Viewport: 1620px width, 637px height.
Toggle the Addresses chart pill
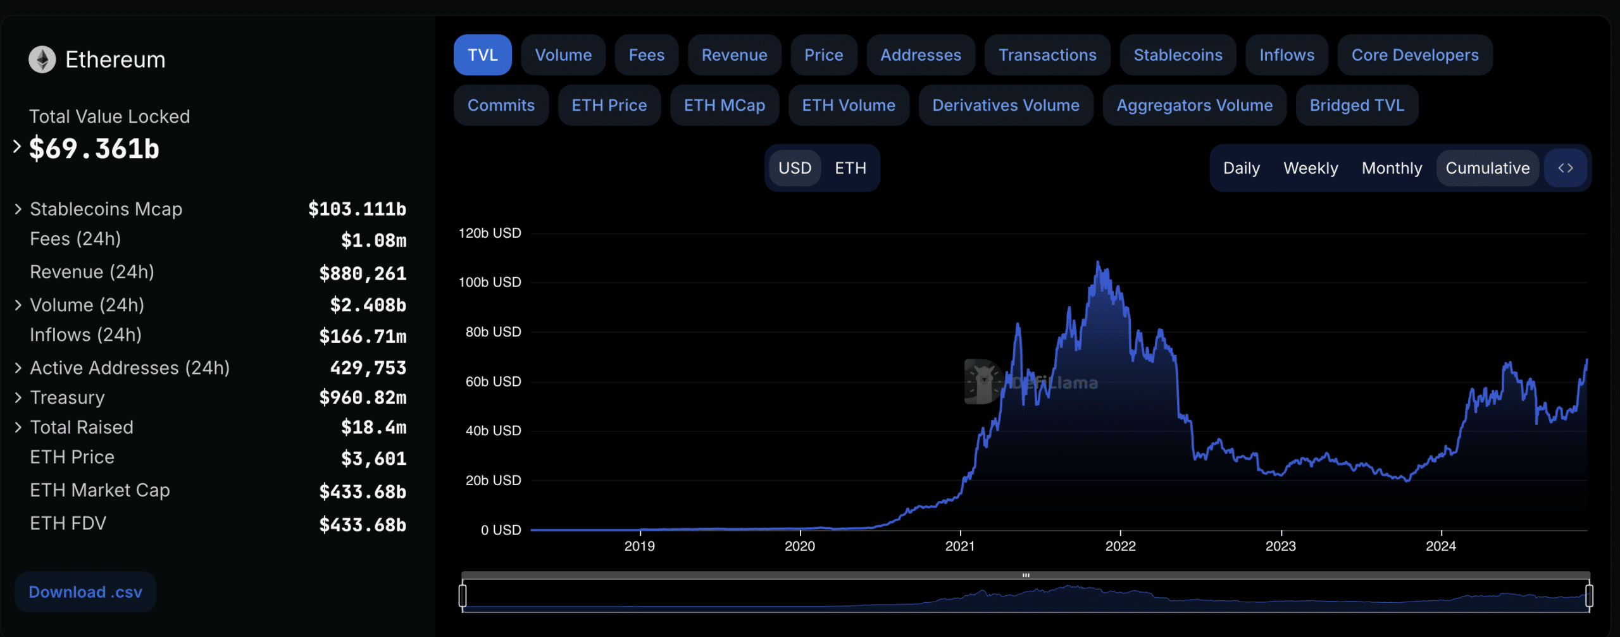tap(921, 55)
